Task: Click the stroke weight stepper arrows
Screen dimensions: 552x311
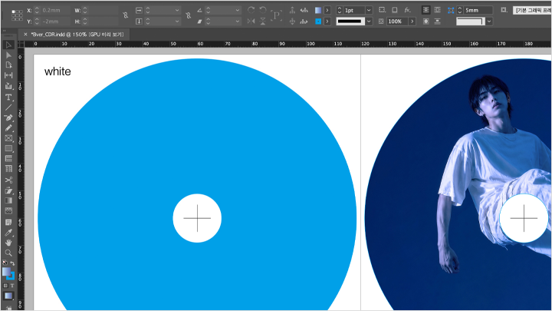Action: (x=340, y=11)
